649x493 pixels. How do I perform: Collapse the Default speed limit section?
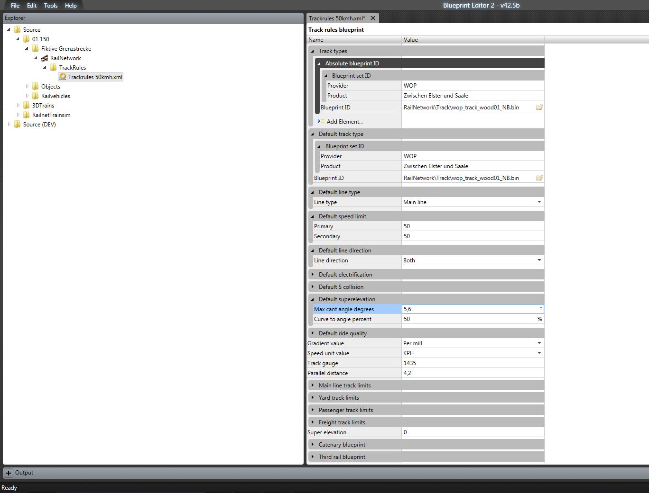(313, 216)
